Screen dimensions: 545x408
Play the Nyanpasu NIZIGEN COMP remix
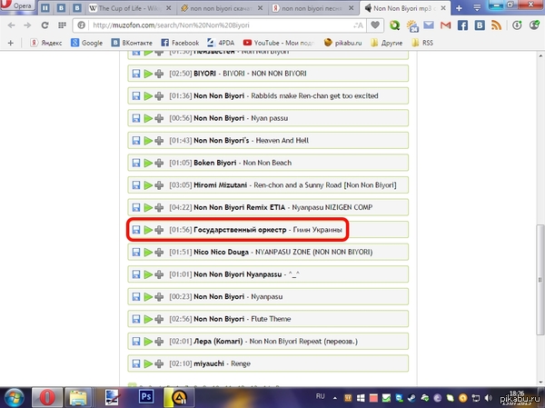[x=148, y=207]
